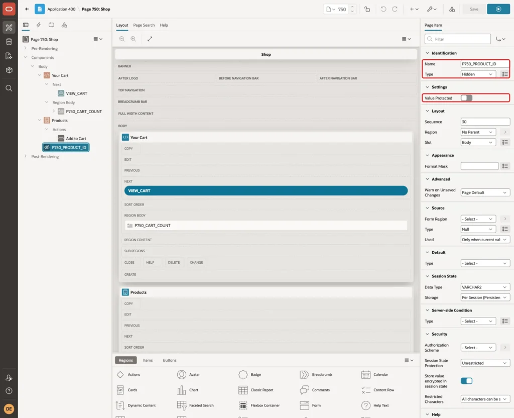Click the Undo arrow in the toolbar

click(383, 9)
